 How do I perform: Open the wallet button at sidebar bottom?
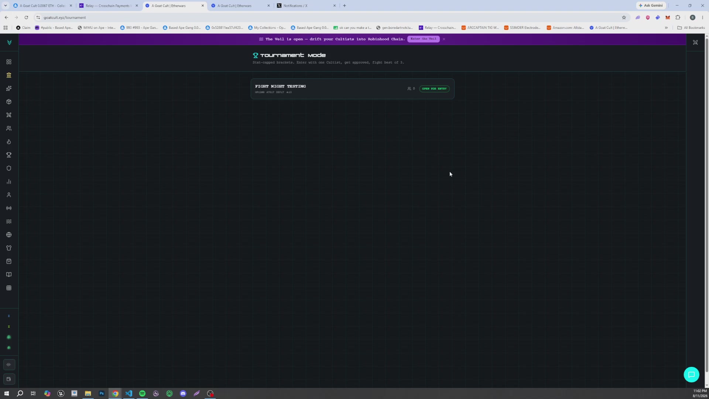tap(9, 379)
